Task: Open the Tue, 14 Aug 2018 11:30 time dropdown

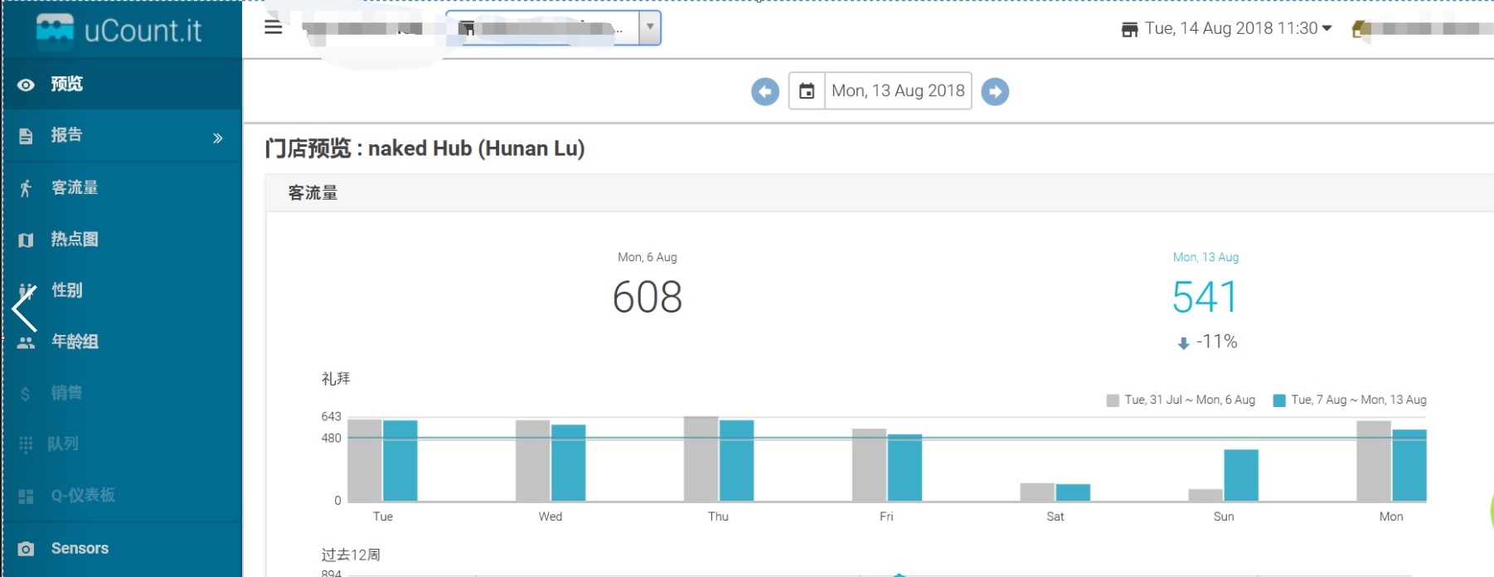Action: tap(1226, 28)
